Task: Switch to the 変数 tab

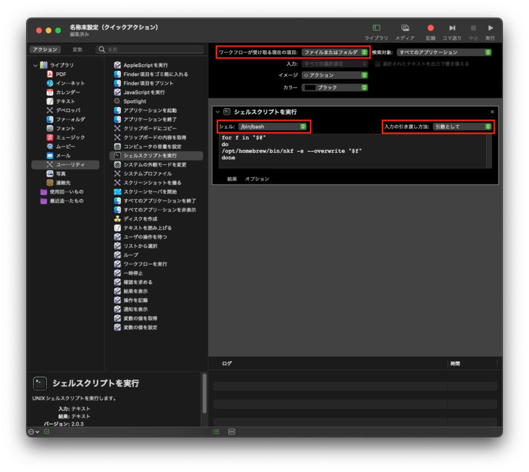Action: point(77,49)
